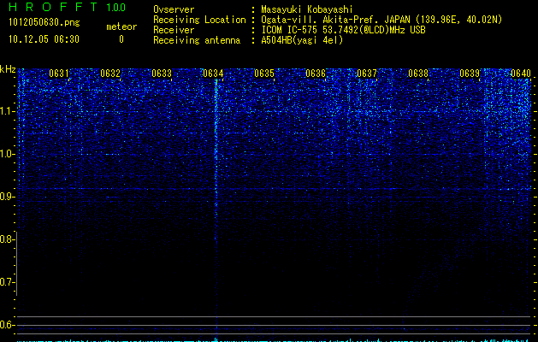Screen dimensions: 538x342
Task: Click the meteor count value 0
Action: pyautogui.click(x=121, y=39)
